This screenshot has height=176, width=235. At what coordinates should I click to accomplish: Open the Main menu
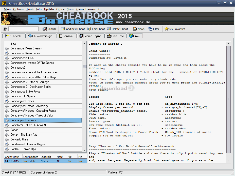pyautogui.click(x=7, y=9)
